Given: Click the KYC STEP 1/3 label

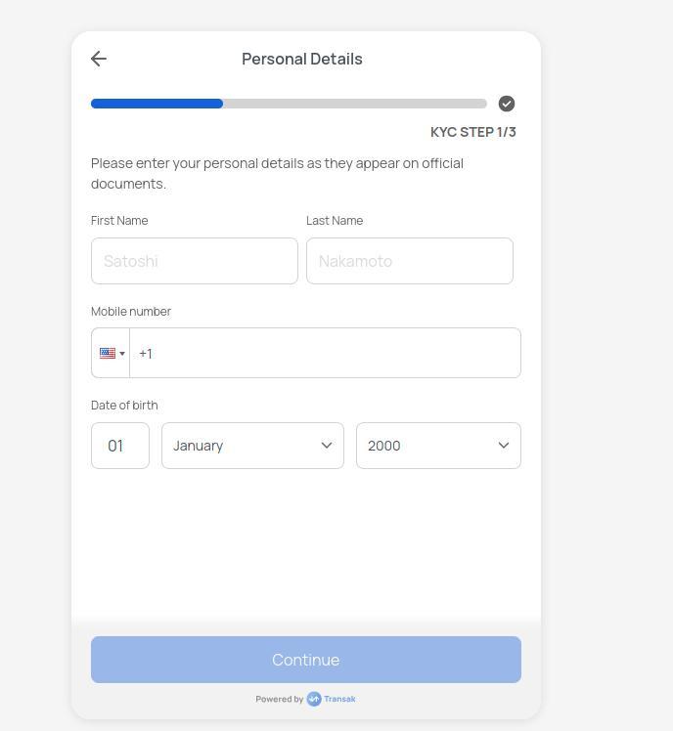Looking at the screenshot, I should point(472,132).
